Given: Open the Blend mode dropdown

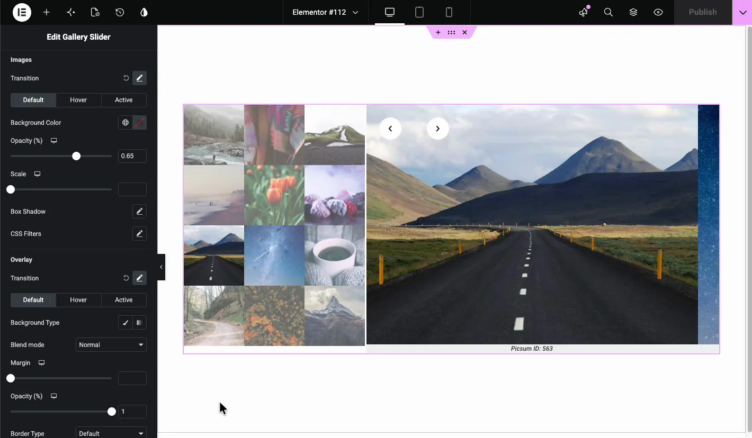Looking at the screenshot, I should pos(111,345).
